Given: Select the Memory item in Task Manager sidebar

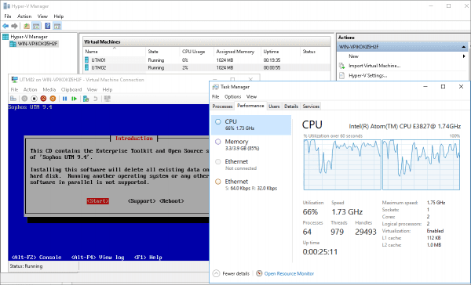Looking at the screenshot, I should coord(251,145).
